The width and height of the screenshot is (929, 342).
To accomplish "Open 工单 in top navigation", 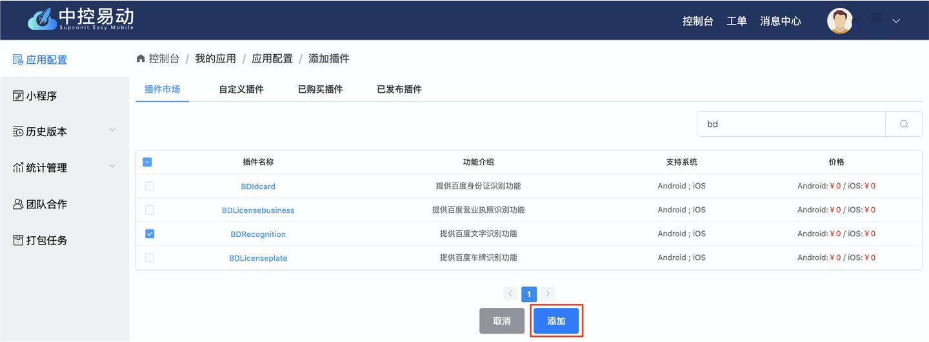I will click(737, 21).
